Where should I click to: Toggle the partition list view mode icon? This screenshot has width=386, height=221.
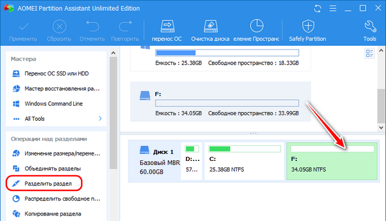tap(369, 53)
